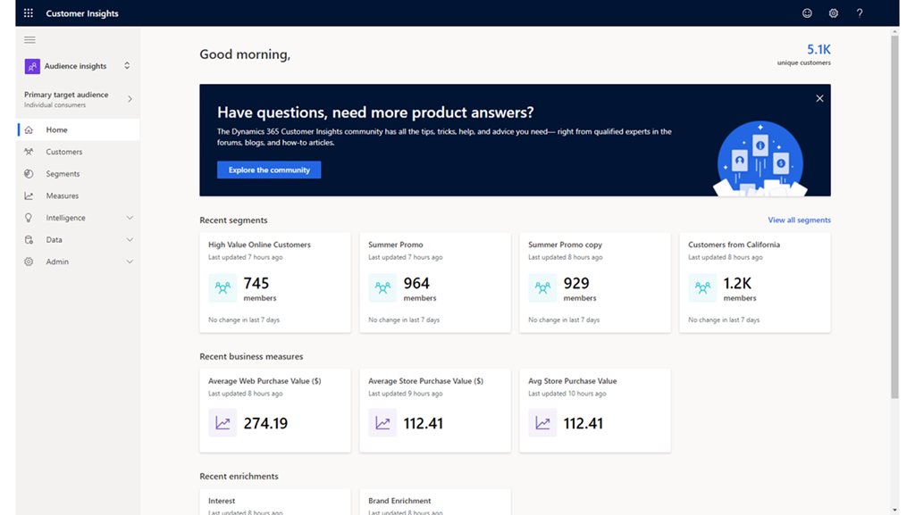Open the Brand Enrichment card
This screenshot has width=915, height=515.
click(435, 503)
